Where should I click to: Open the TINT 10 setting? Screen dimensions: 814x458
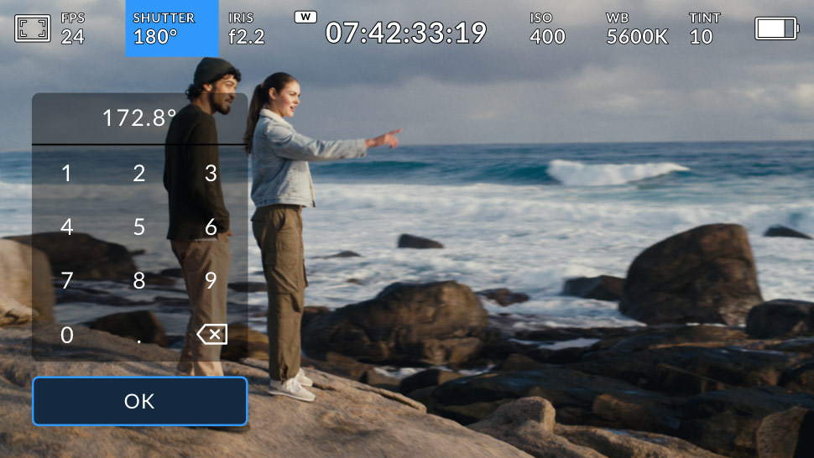pyautogui.click(x=704, y=29)
